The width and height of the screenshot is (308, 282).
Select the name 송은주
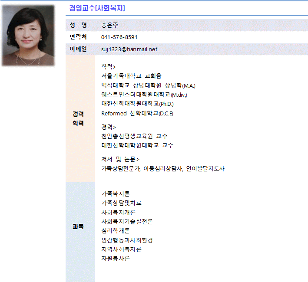point(109,25)
